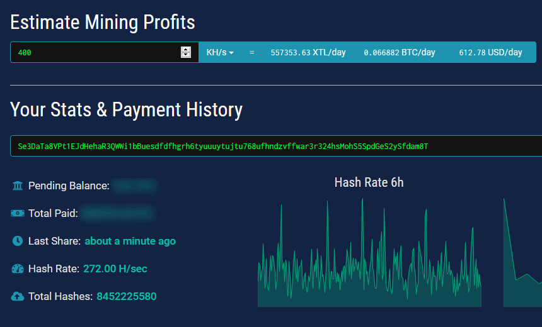Click the 272.00 H/sec hash rate value

click(x=115, y=269)
